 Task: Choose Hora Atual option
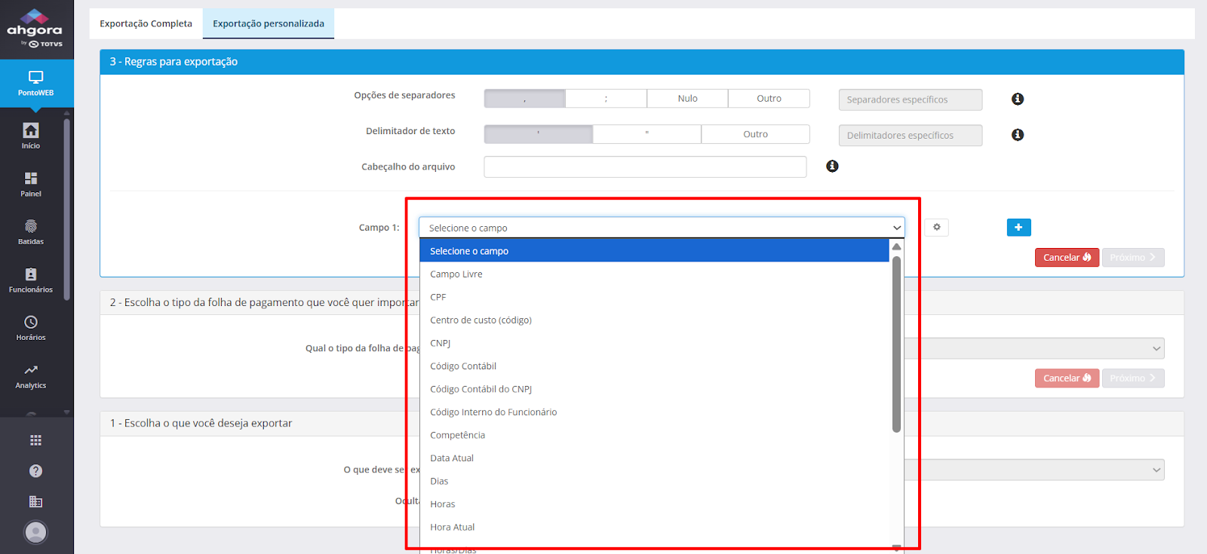[655, 527]
